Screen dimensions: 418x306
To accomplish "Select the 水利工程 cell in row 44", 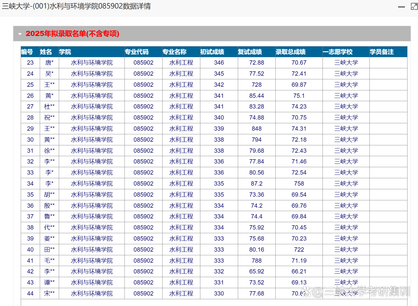I will click(x=181, y=293).
